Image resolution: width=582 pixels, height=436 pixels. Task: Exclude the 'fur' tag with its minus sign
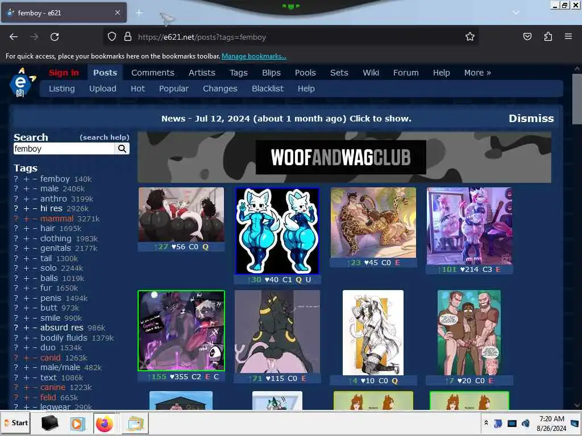pyautogui.click(x=35, y=288)
